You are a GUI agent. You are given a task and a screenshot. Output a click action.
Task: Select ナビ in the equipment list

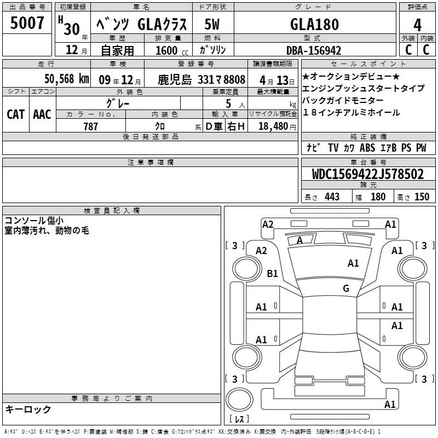click(313, 147)
